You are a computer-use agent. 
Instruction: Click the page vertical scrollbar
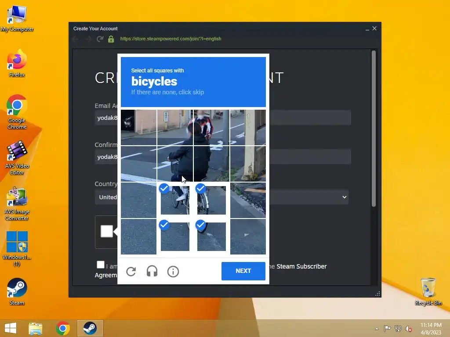point(374,129)
